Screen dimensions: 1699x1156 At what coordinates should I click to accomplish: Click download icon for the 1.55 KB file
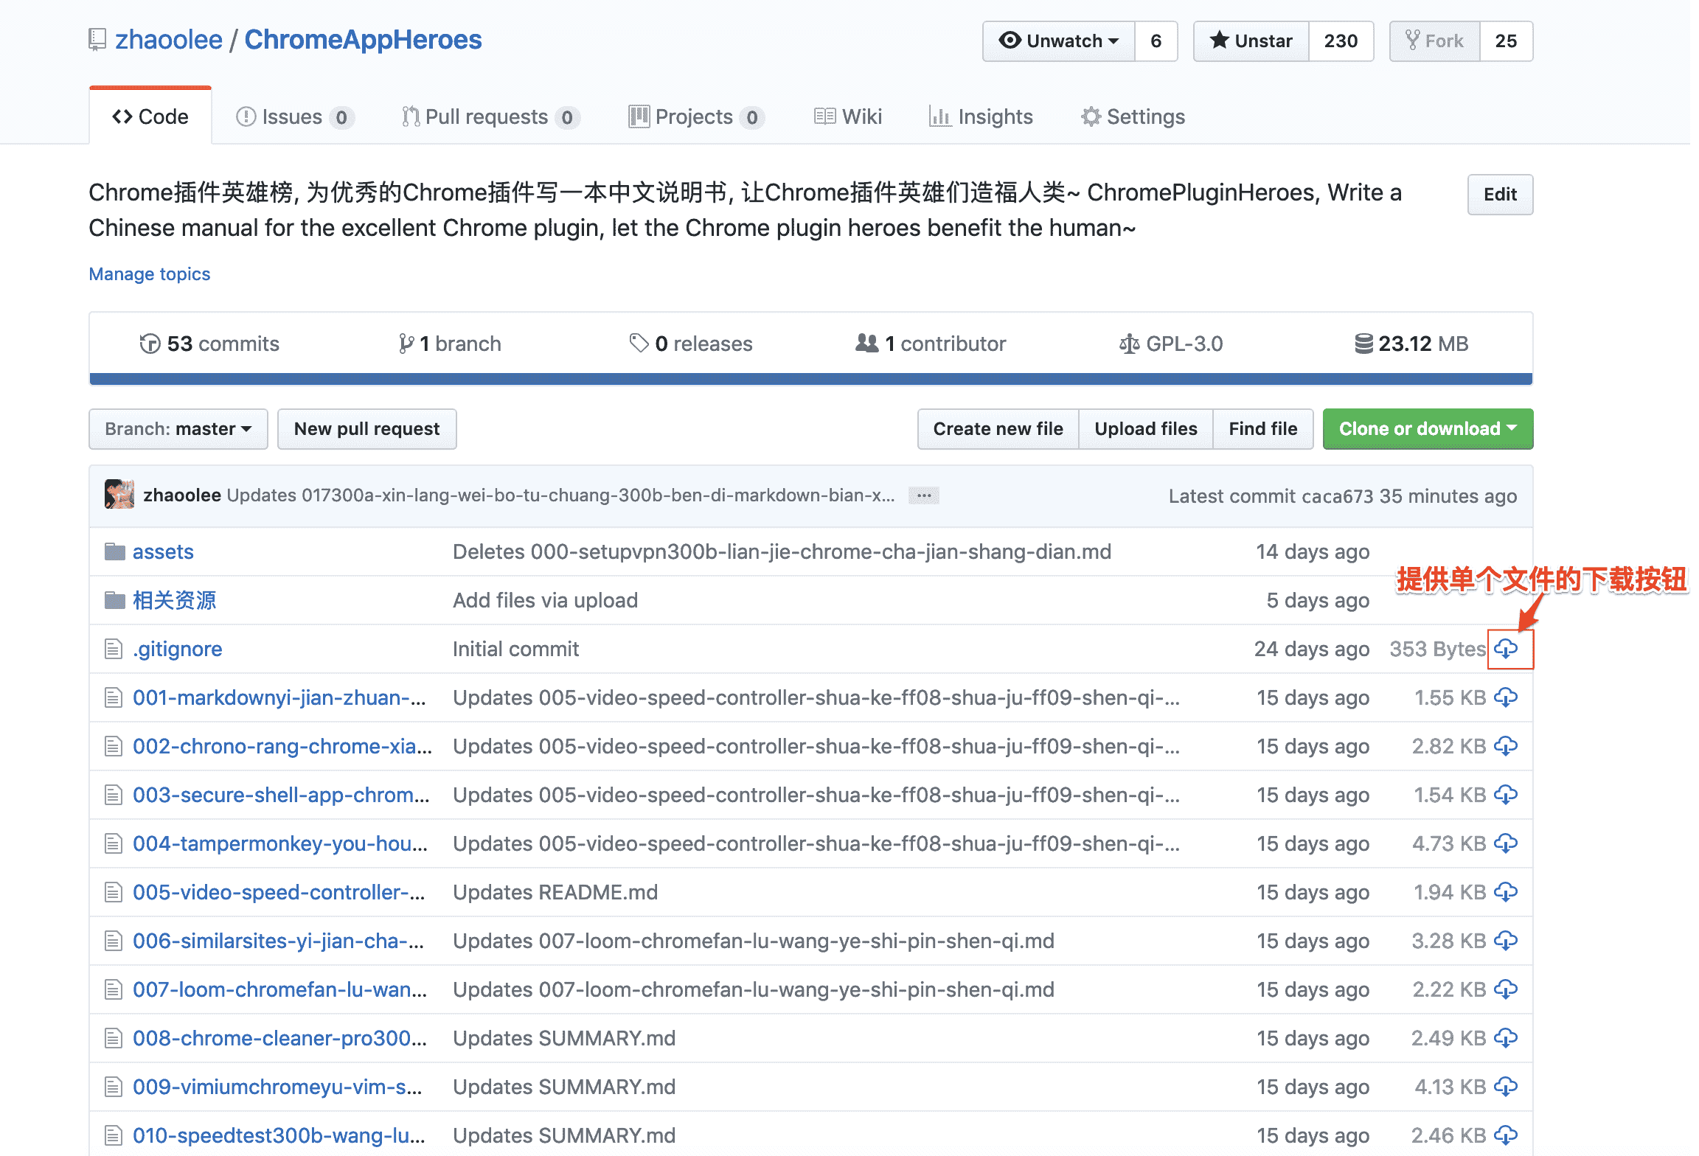[x=1506, y=697]
